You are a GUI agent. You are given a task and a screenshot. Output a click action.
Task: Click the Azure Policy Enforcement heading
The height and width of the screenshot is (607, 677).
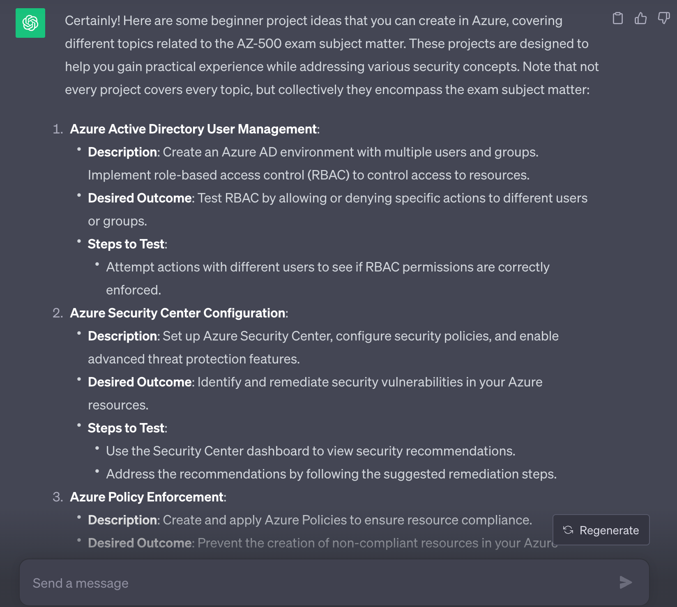(x=147, y=497)
